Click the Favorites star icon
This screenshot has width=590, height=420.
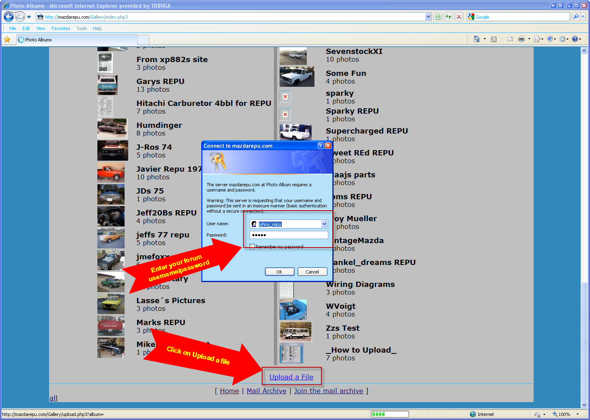pyautogui.click(x=7, y=39)
